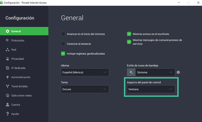This screenshot has height=122, width=202.
Task: Click the Red network icon
Action: click(7, 50)
